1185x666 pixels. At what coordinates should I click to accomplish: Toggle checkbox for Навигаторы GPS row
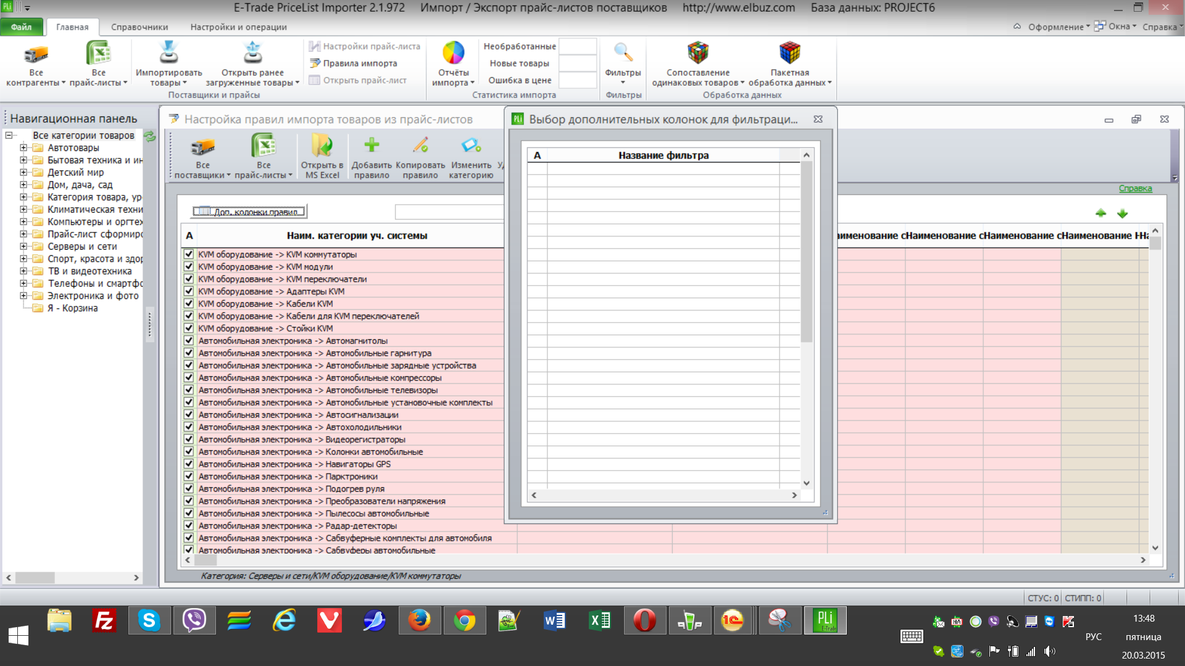click(189, 464)
